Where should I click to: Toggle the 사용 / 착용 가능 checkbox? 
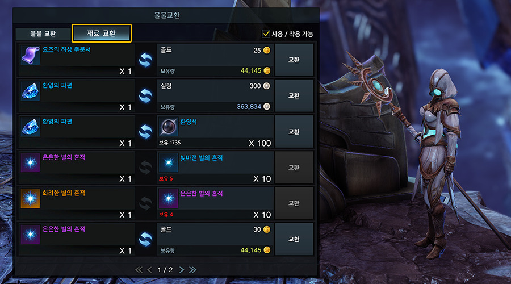pos(266,34)
